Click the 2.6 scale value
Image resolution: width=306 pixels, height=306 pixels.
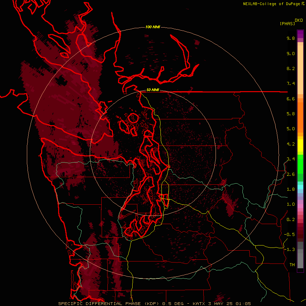click(291, 174)
